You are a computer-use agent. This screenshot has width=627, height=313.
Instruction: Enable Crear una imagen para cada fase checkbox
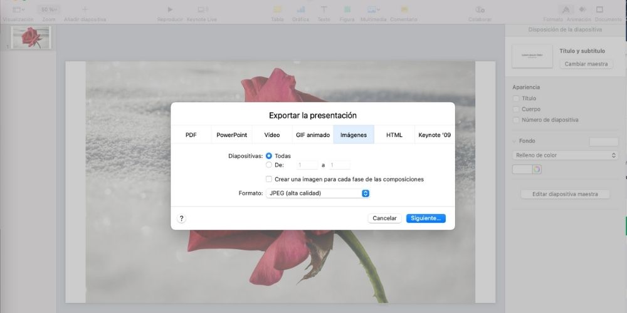(x=269, y=179)
